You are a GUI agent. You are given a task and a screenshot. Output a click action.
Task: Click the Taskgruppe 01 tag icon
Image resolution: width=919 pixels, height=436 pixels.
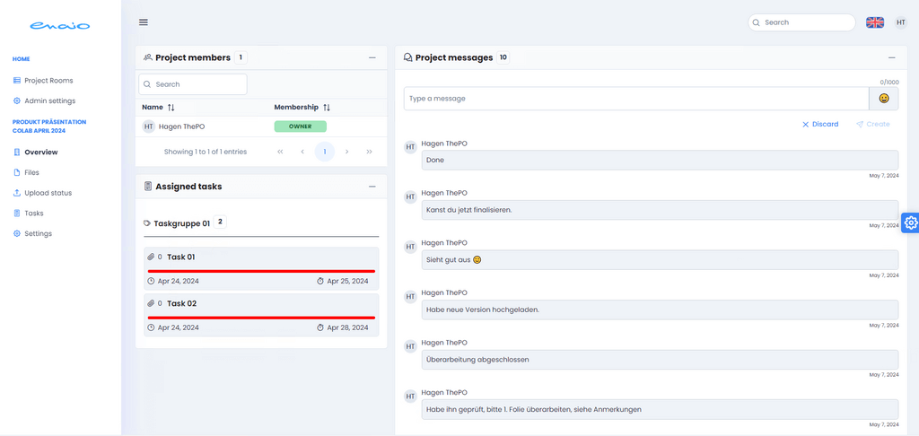tap(147, 223)
